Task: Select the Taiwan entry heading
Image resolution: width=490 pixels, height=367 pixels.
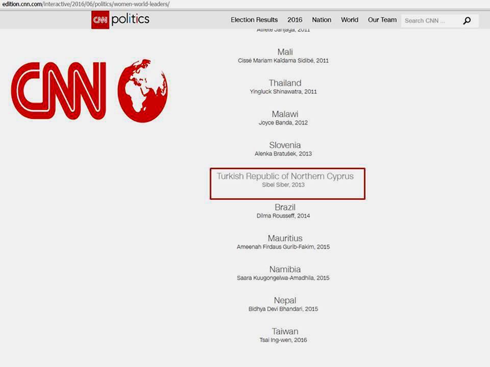Action: click(285, 332)
